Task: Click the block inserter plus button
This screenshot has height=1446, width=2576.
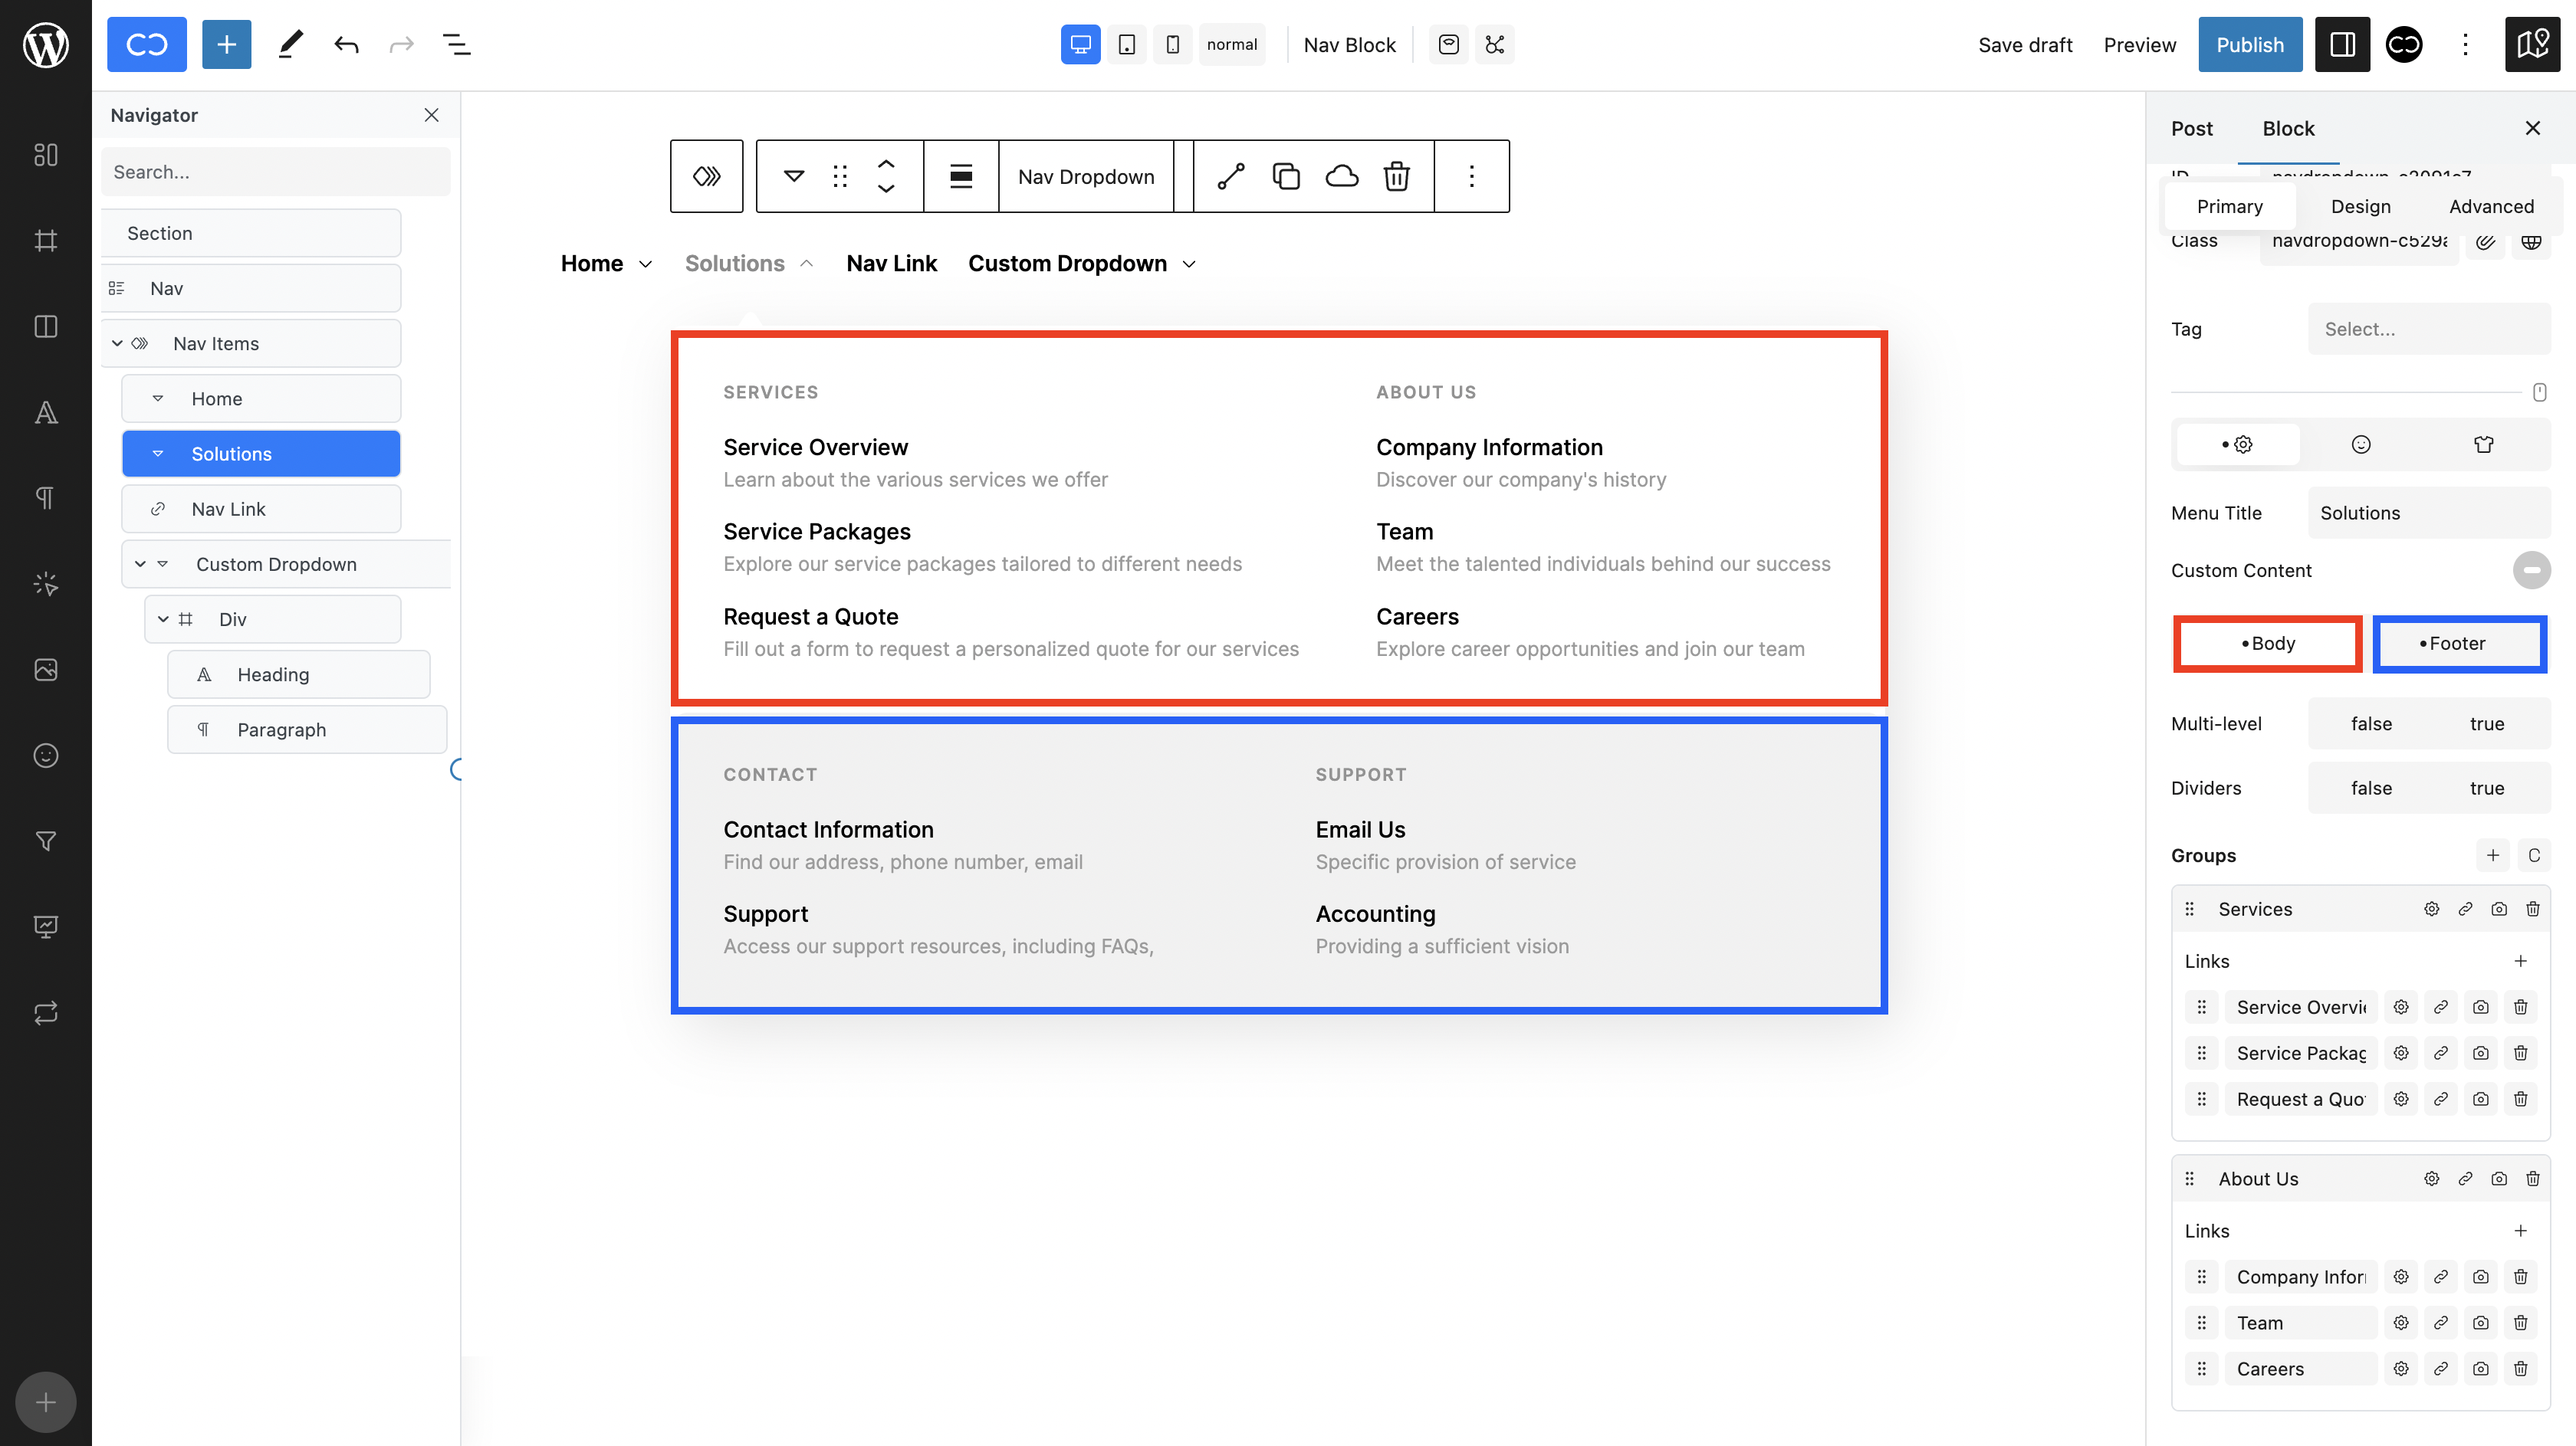Action: coord(226,45)
